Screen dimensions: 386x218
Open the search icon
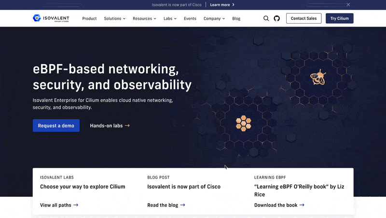pyautogui.click(x=266, y=18)
